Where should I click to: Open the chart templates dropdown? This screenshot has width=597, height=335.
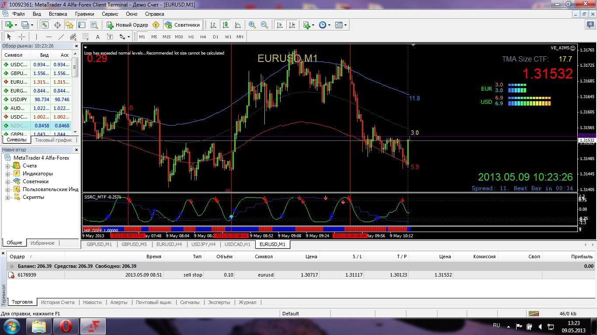click(341, 25)
